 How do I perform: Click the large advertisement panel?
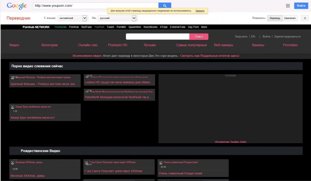click(x=230, y=109)
